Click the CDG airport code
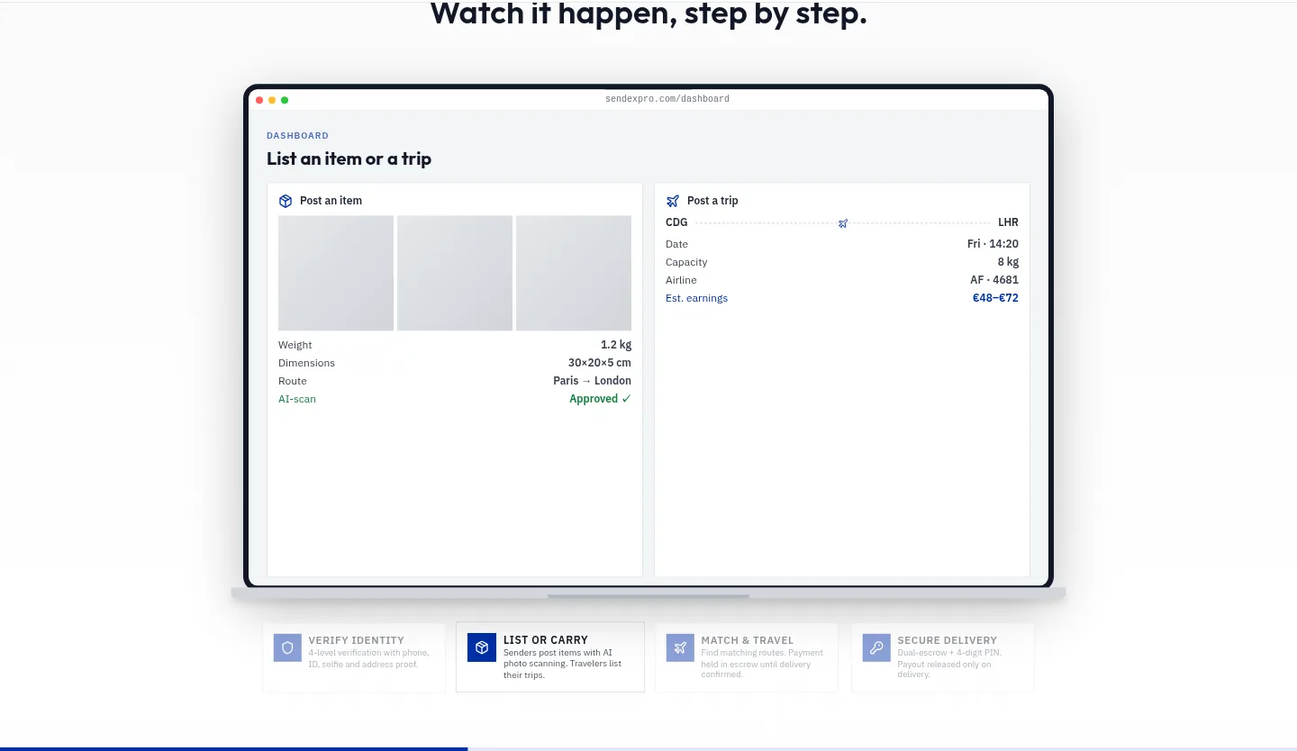The width and height of the screenshot is (1297, 751). [x=676, y=222]
